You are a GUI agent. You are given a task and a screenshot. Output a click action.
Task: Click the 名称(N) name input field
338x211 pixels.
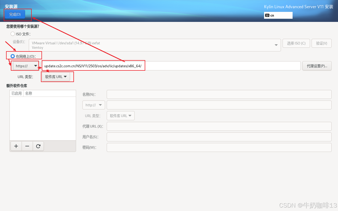[219, 94]
